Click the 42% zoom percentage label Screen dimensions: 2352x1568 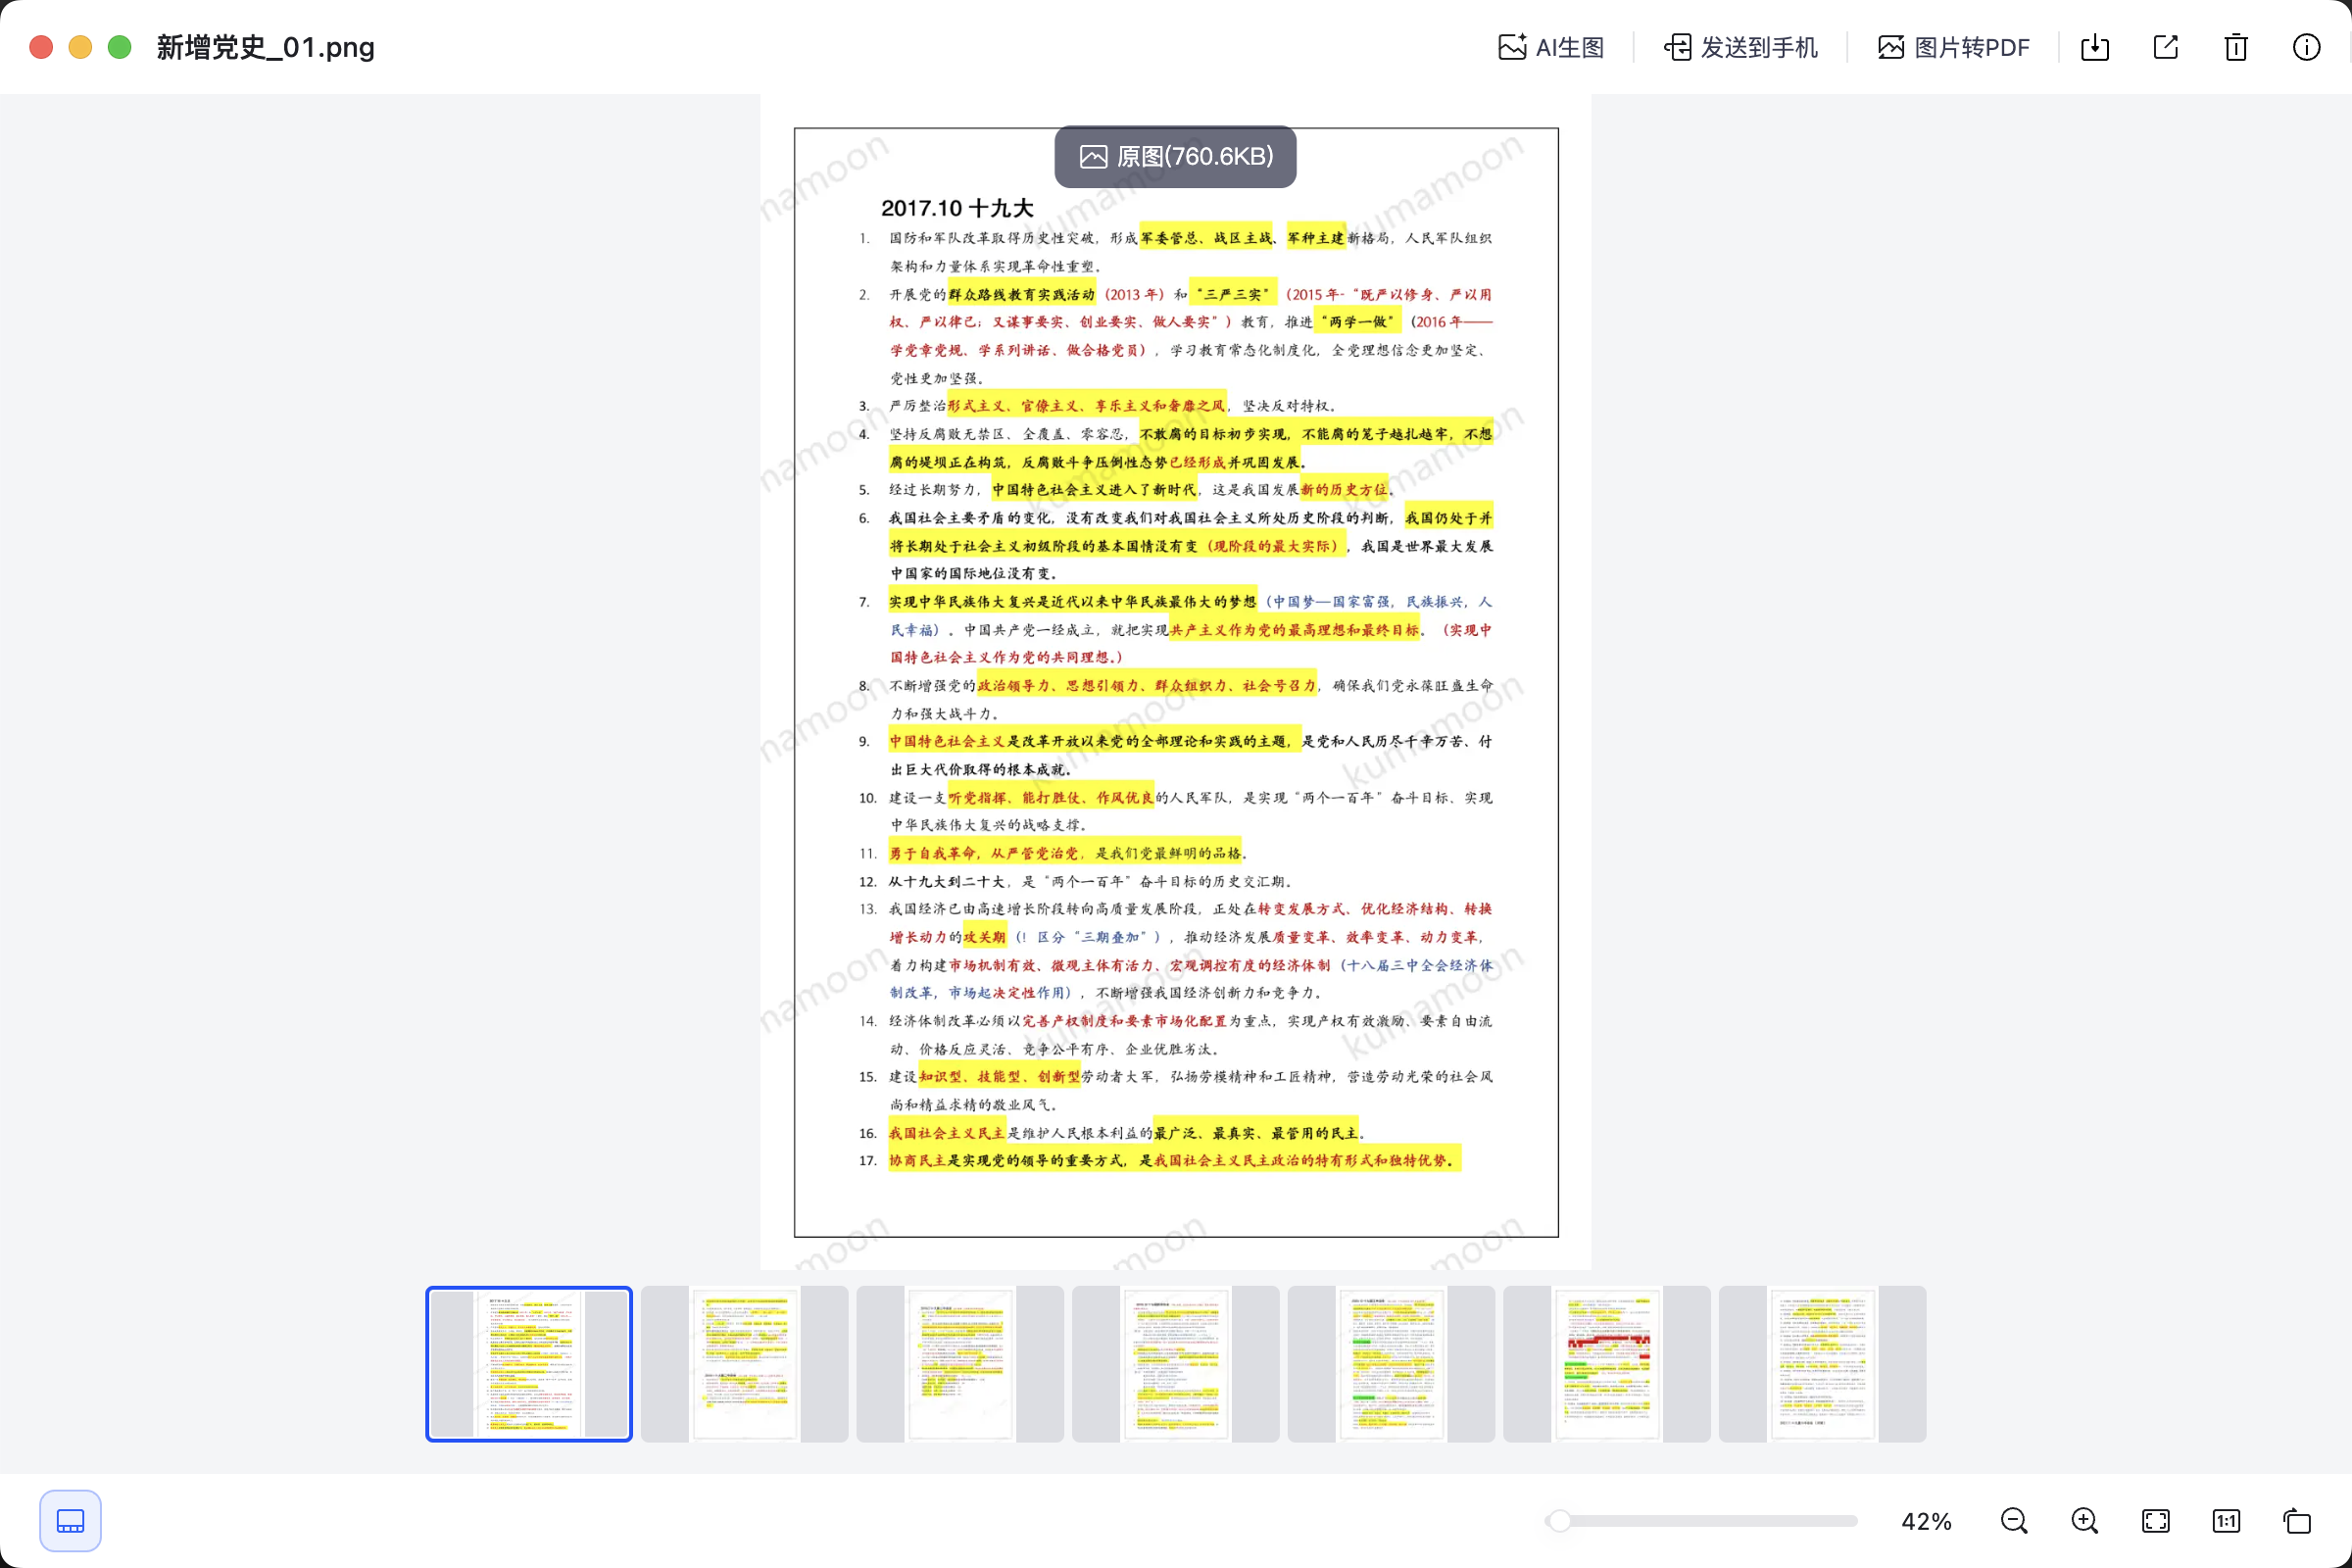tap(1926, 1521)
